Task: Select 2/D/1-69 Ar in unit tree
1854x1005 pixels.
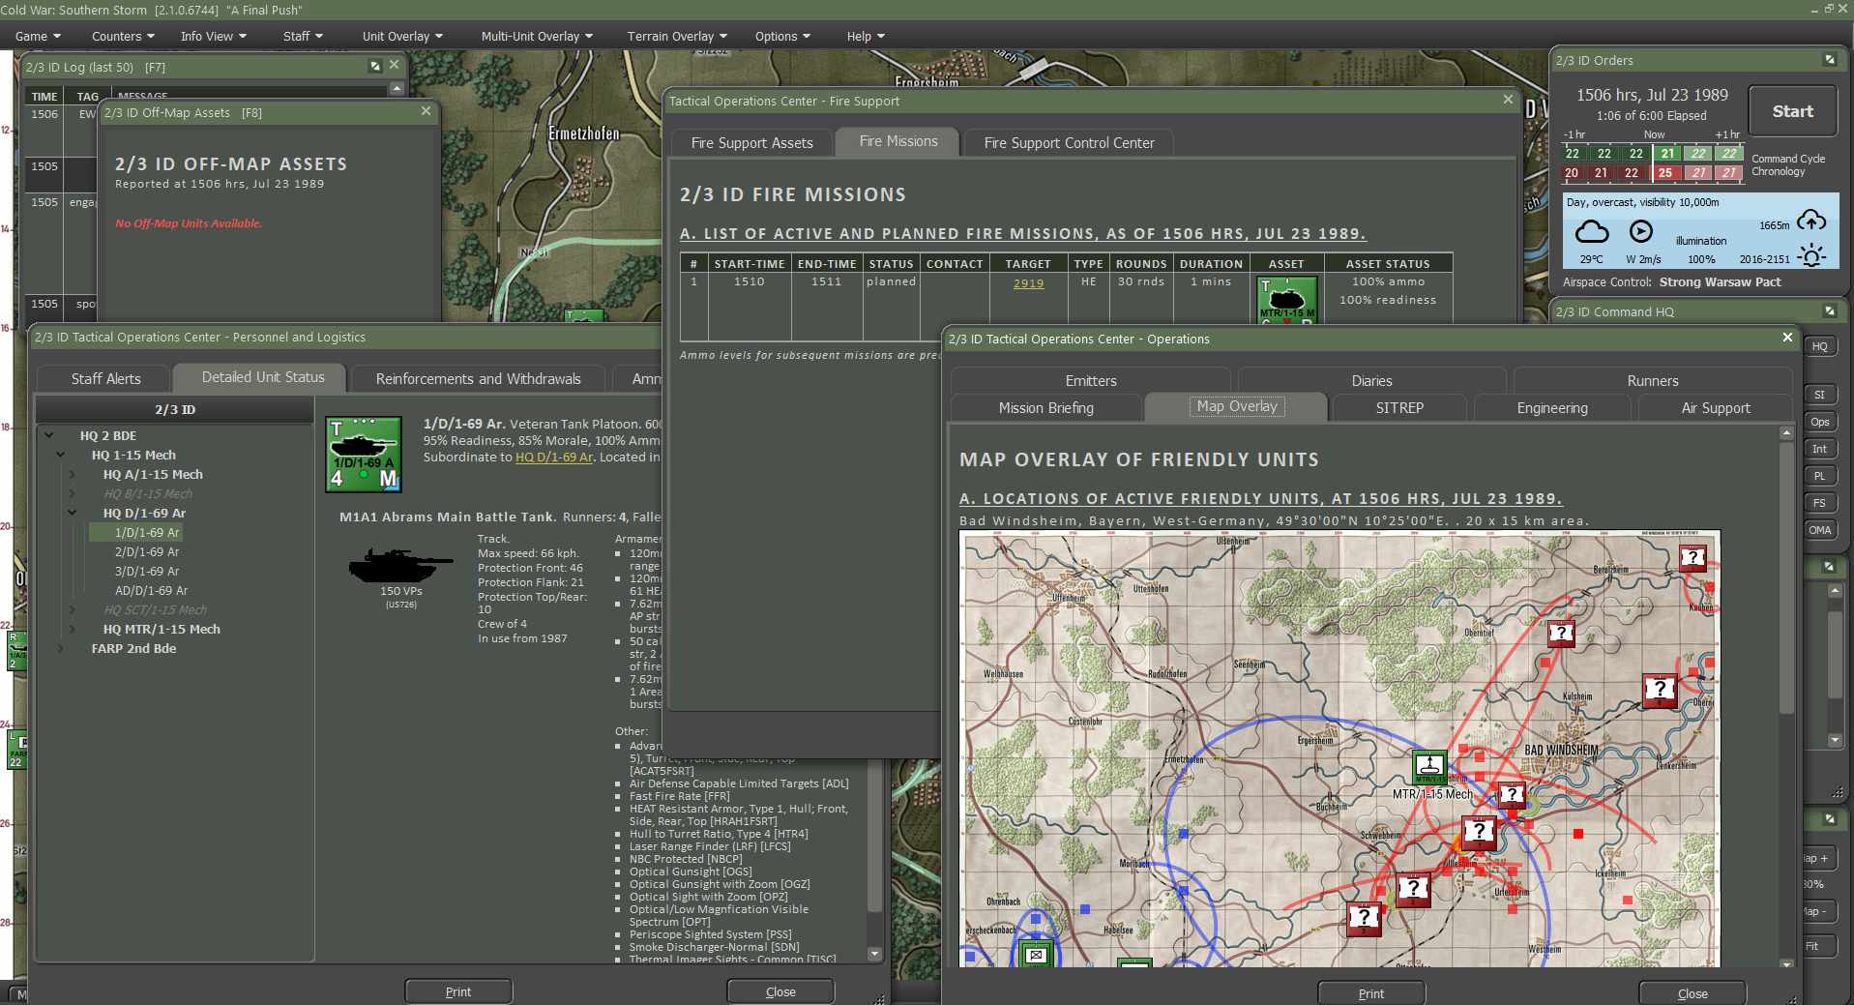Action: 147,551
